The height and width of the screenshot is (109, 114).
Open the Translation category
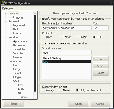pos(20,49)
